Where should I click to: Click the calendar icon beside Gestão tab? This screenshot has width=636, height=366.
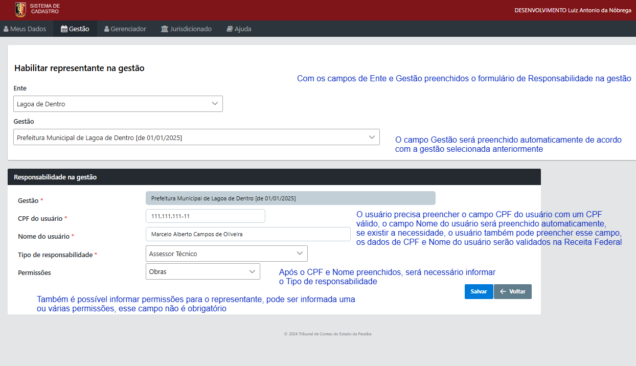(64, 29)
